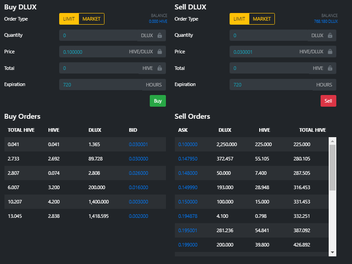The image size is (352, 264).
Task: Click the green Buy button
Action: coord(158,101)
